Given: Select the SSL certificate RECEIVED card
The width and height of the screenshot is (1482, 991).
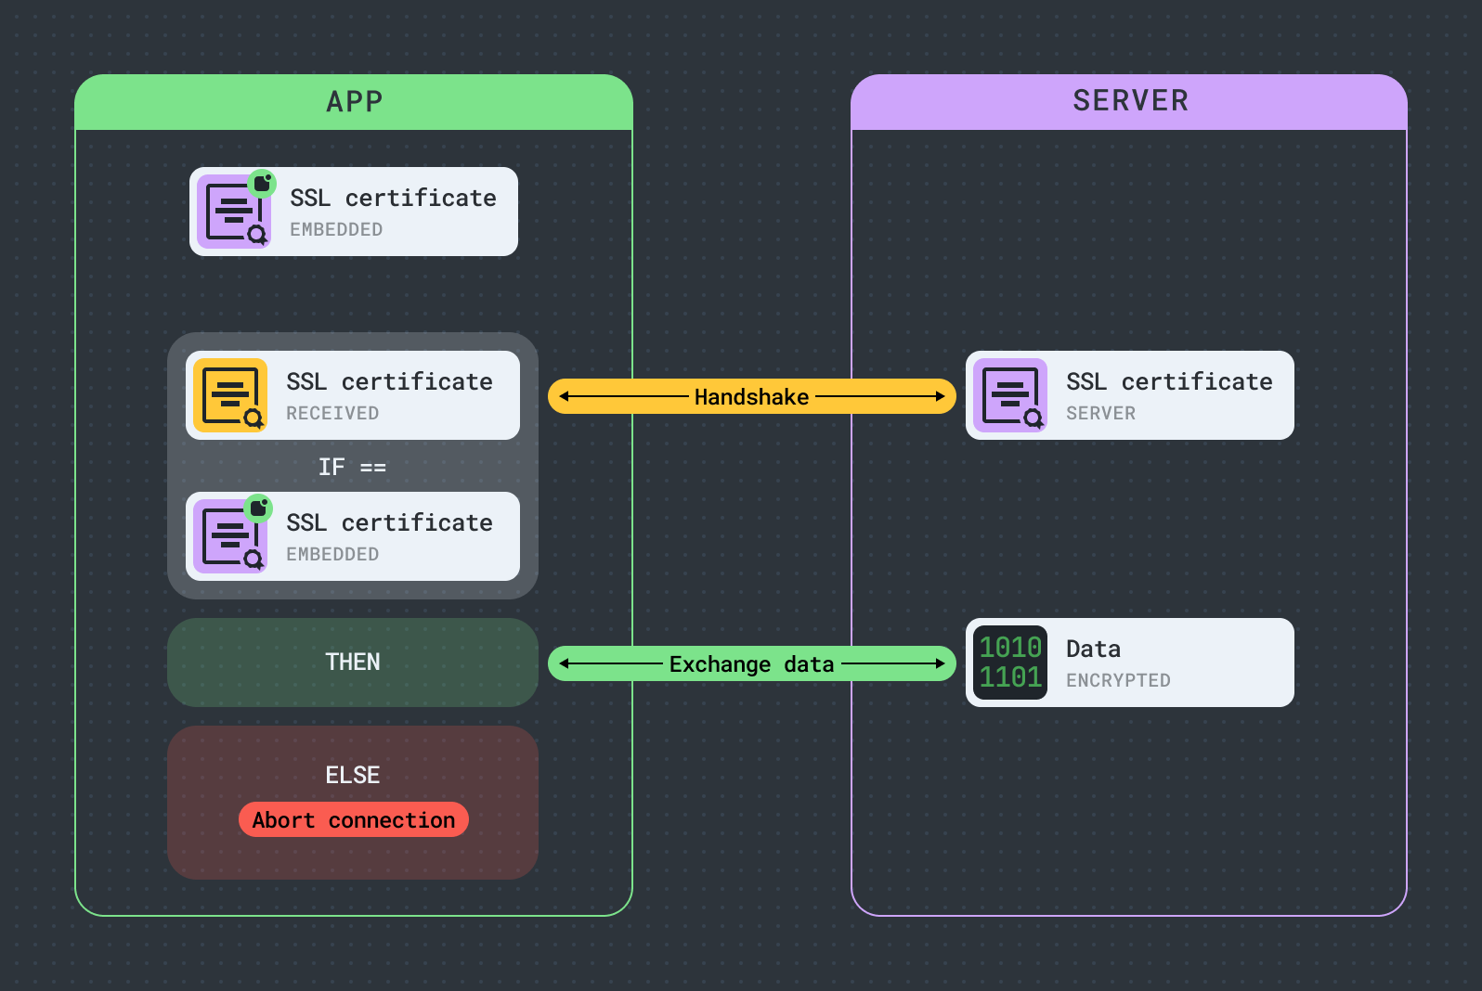Looking at the screenshot, I should (x=389, y=395).
